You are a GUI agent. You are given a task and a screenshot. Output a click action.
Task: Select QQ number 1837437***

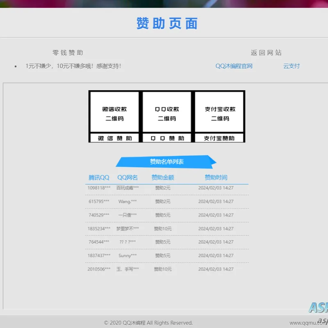[99, 255]
